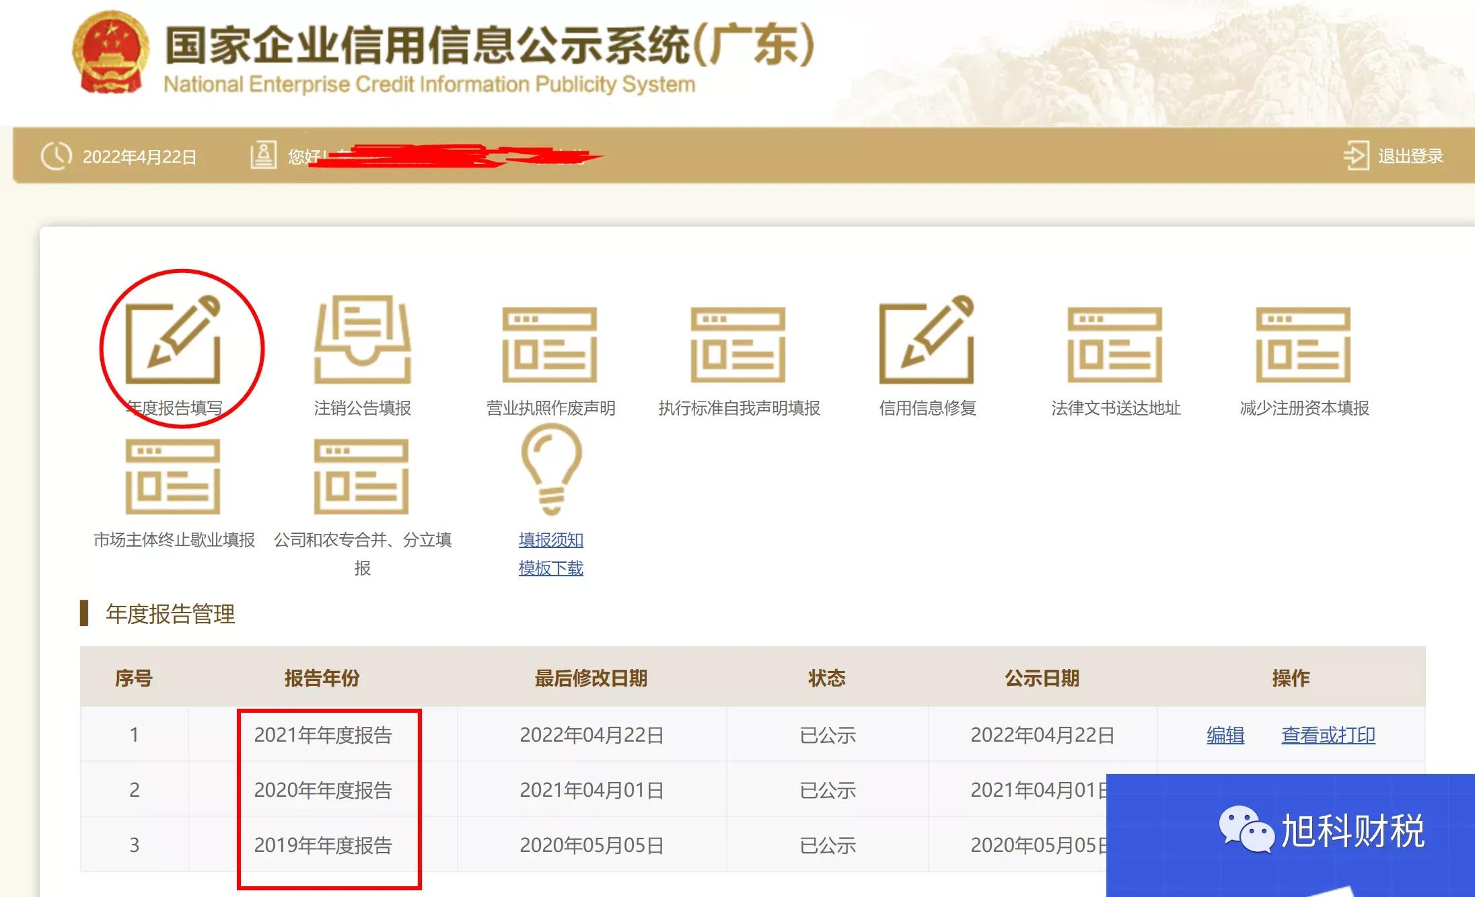Open 填报须知 link
This screenshot has width=1475, height=897.
550,539
